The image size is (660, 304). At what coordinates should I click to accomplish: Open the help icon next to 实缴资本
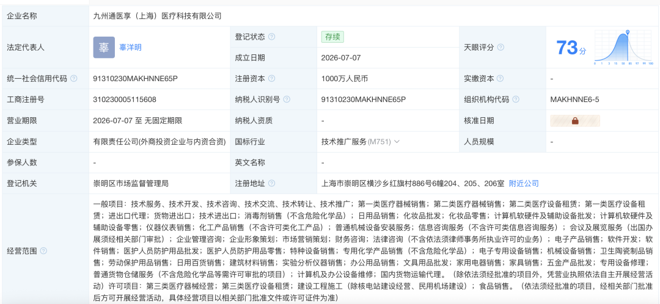tap(501, 79)
